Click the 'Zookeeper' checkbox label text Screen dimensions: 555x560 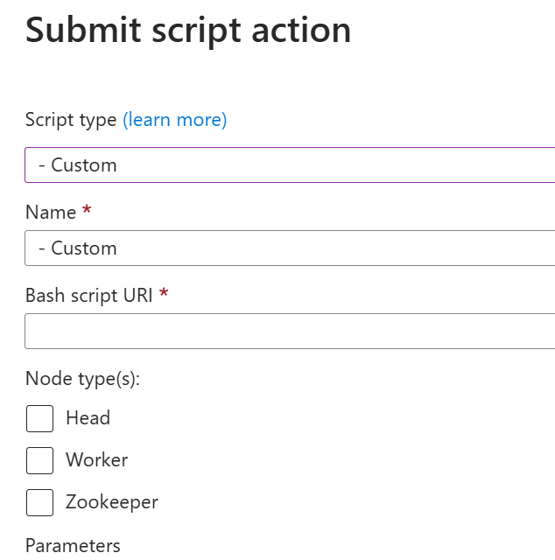coord(111,502)
